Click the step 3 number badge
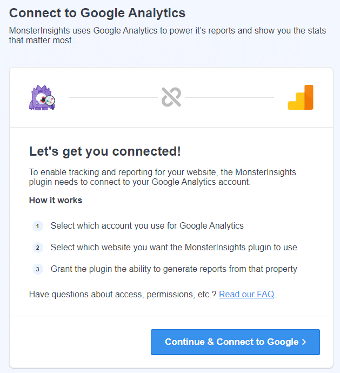340x373 pixels. point(38,269)
